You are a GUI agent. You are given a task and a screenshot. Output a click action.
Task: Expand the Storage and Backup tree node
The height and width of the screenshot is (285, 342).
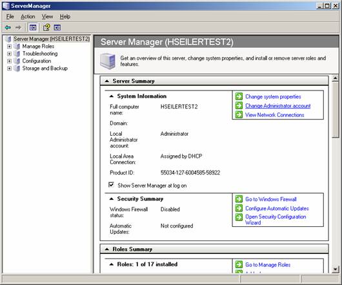pos(9,69)
